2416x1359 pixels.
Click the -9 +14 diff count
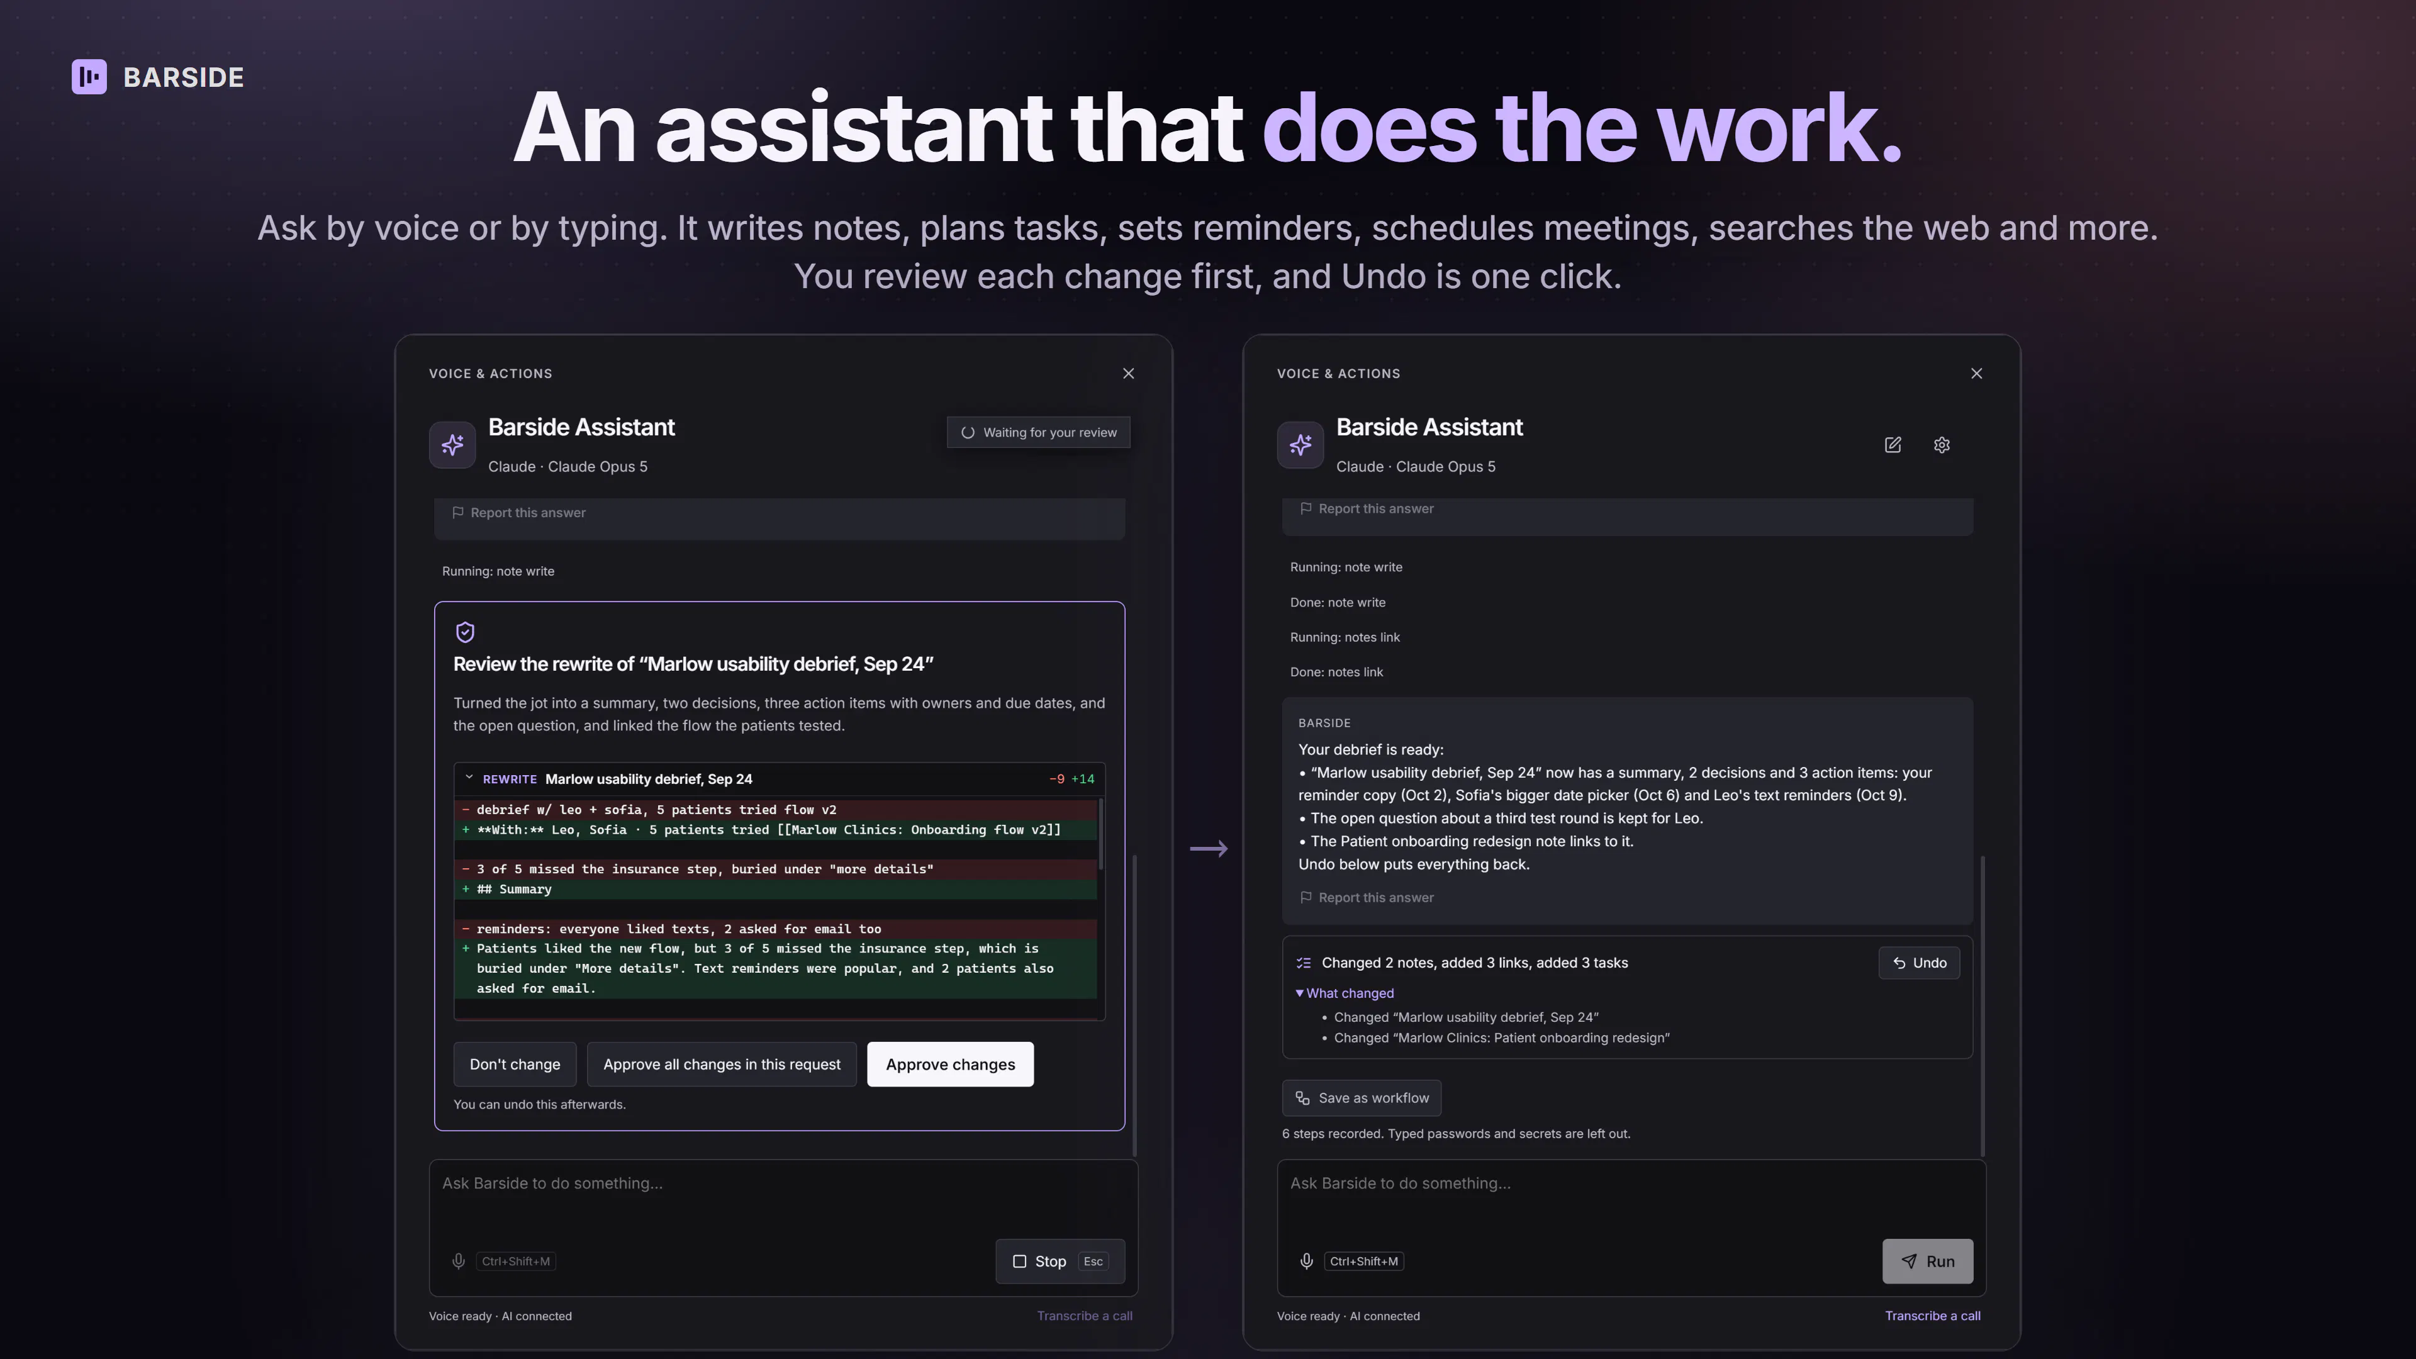(x=1071, y=780)
